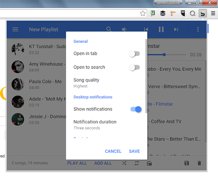Click the Amy Winehouse album thumbnail
Image resolution: width=218 pixels, height=179 pixels.
[x=18, y=67]
